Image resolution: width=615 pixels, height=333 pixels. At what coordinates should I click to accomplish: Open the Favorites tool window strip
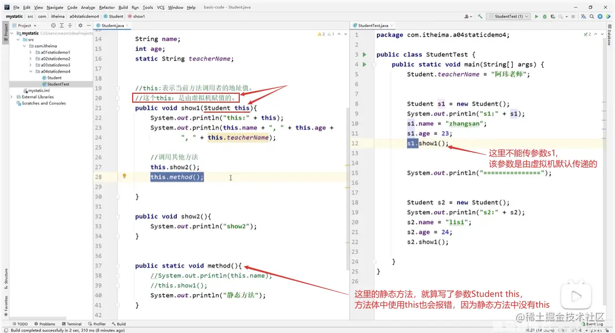pyautogui.click(x=6, y=306)
